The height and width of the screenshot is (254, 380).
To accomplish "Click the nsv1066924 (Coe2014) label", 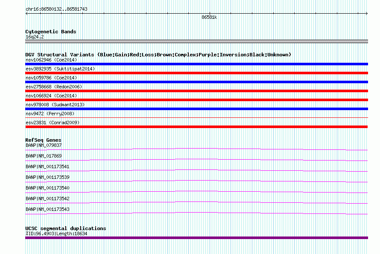I will pos(51,96).
